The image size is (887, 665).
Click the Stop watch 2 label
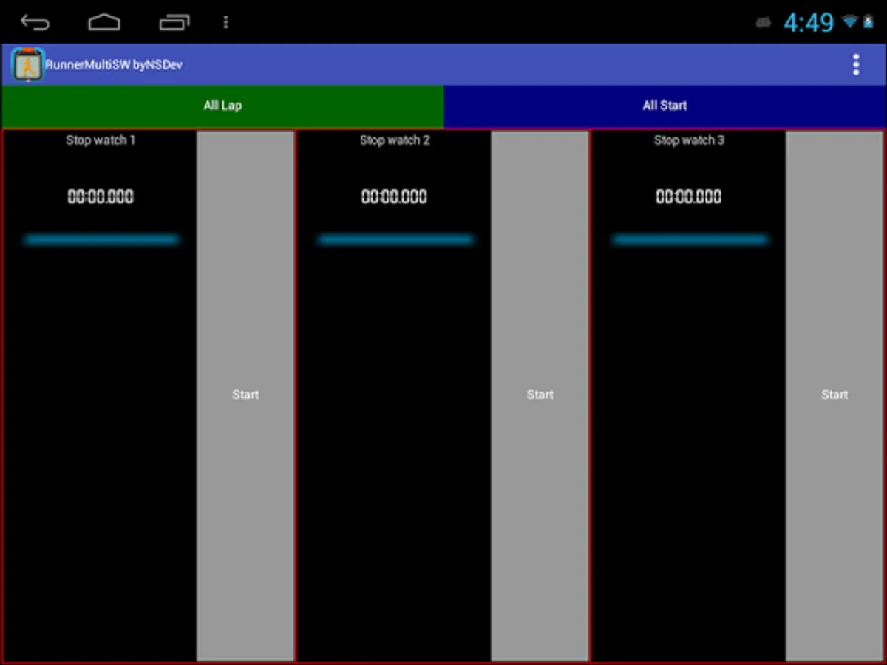395,140
